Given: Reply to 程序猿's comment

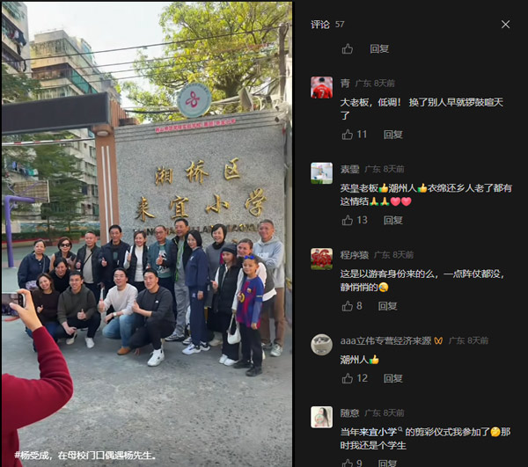Looking at the screenshot, I should (387, 306).
